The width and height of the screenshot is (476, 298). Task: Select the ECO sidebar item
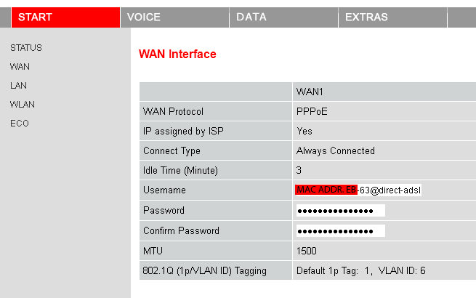point(20,124)
